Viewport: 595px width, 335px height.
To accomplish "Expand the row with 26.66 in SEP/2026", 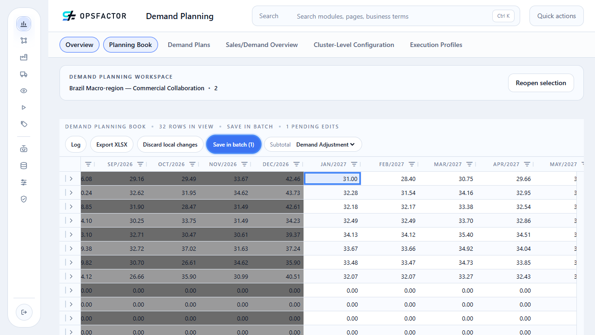I will (71, 276).
